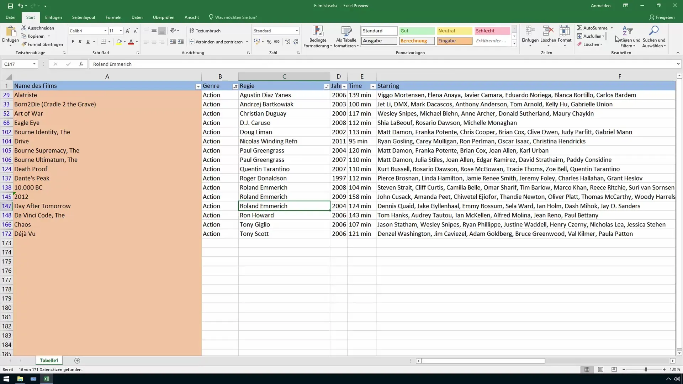Toggle Textumbruch wrap text
Screen dimensions: 683x384
(205, 31)
